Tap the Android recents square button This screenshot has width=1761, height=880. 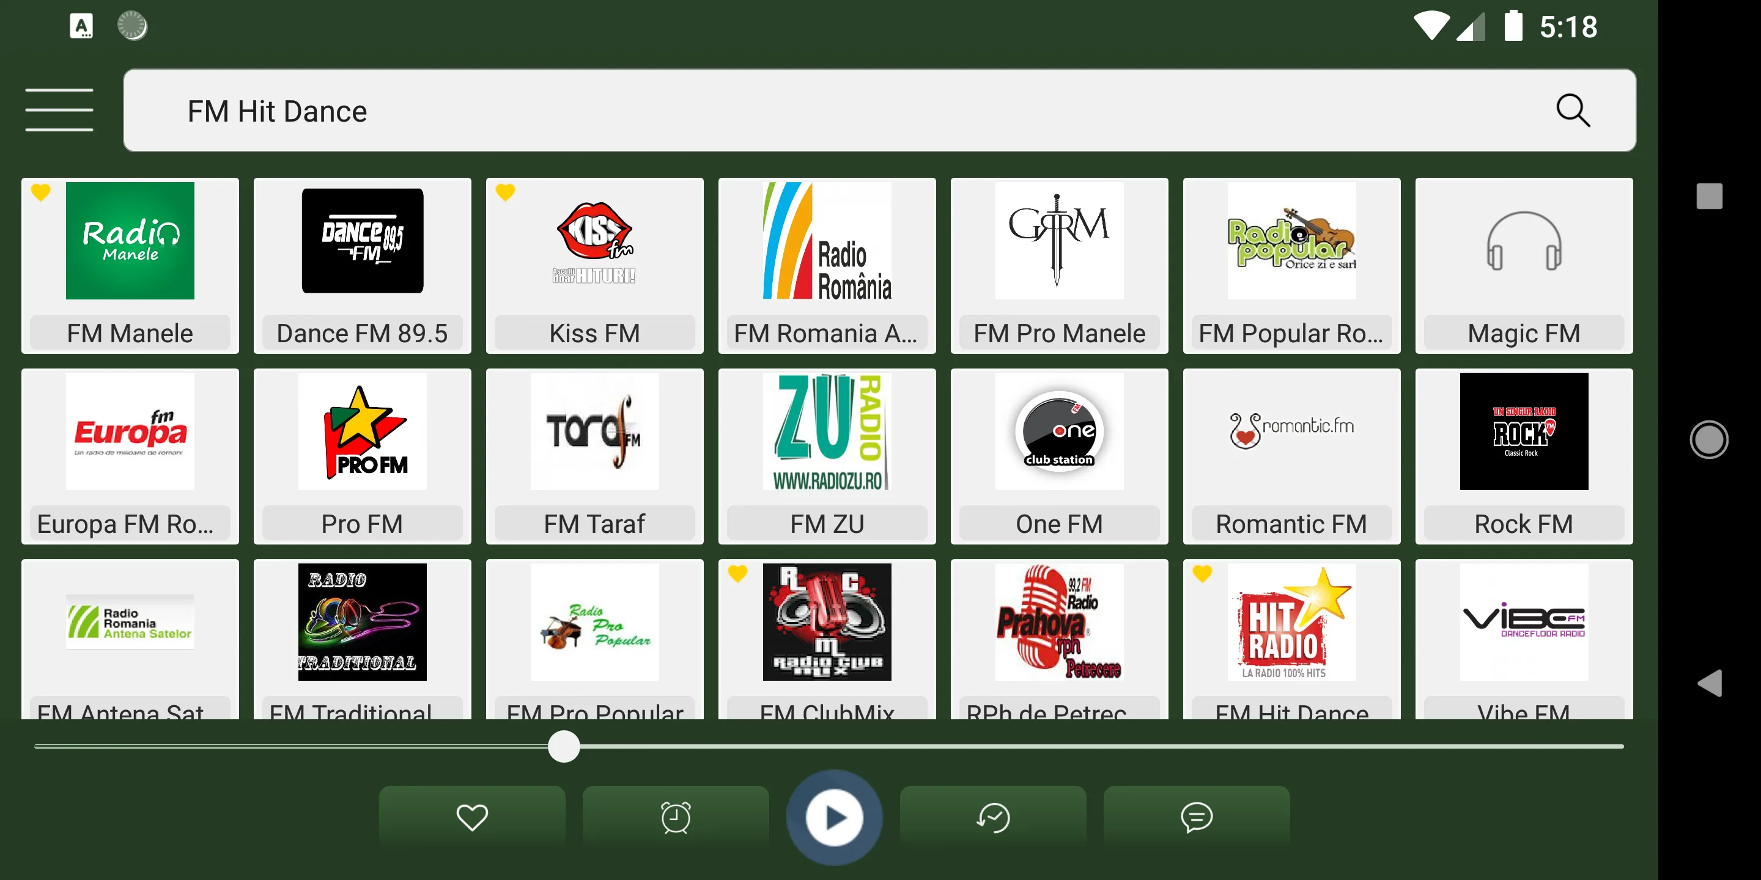(x=1709, y=196)
